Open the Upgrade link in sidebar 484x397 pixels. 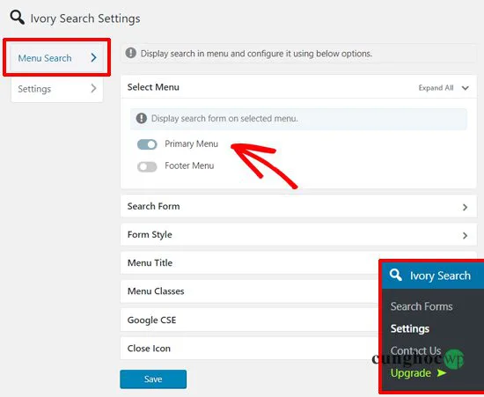[411, 373]
